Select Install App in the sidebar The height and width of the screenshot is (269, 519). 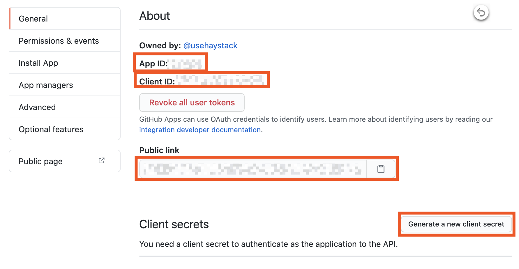point(38,63)
